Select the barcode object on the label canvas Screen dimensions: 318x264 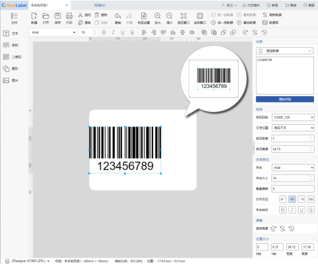click(x=125, y=150)
